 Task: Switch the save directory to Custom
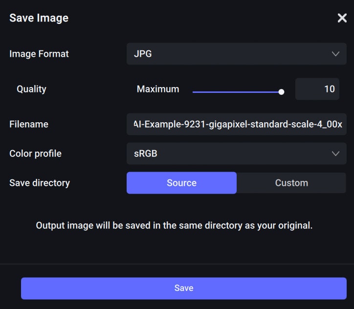point(291,183)
